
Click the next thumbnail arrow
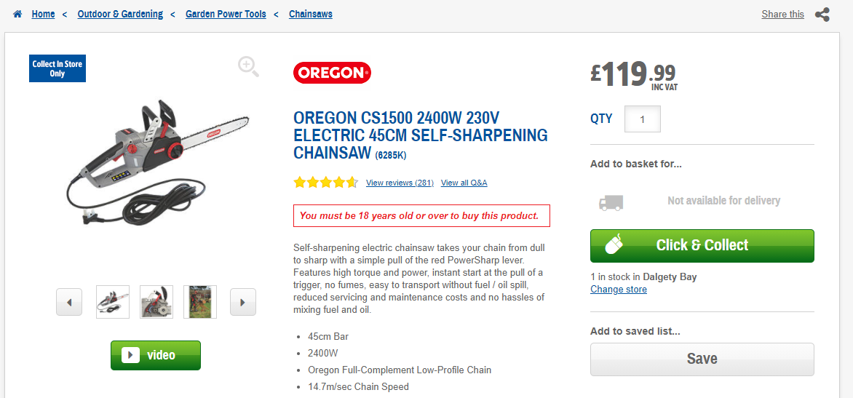coord(243,302)
